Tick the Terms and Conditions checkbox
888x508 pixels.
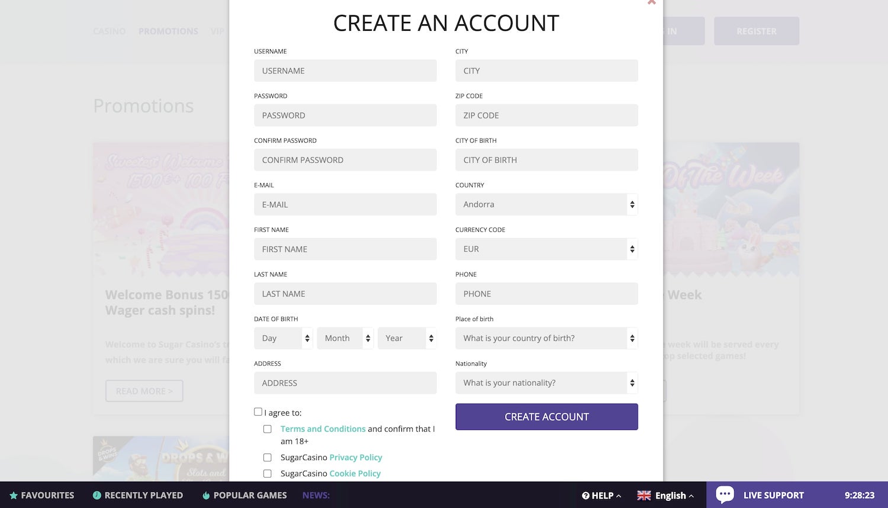pyautogui.click(x=268, y=429)
